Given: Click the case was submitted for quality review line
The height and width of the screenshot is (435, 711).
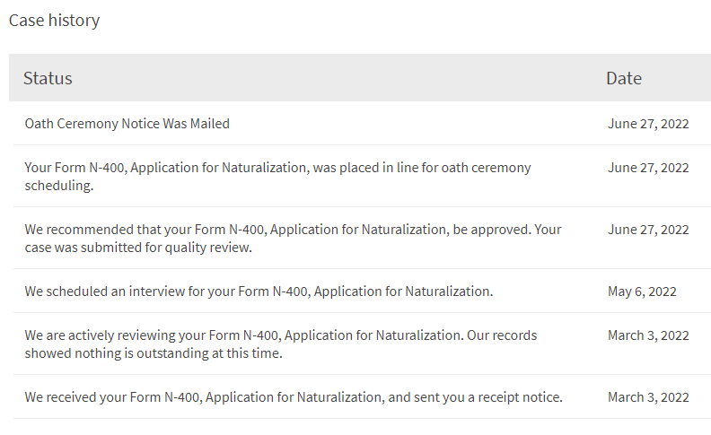Looking at the screenshot, I should coord(138,248).
